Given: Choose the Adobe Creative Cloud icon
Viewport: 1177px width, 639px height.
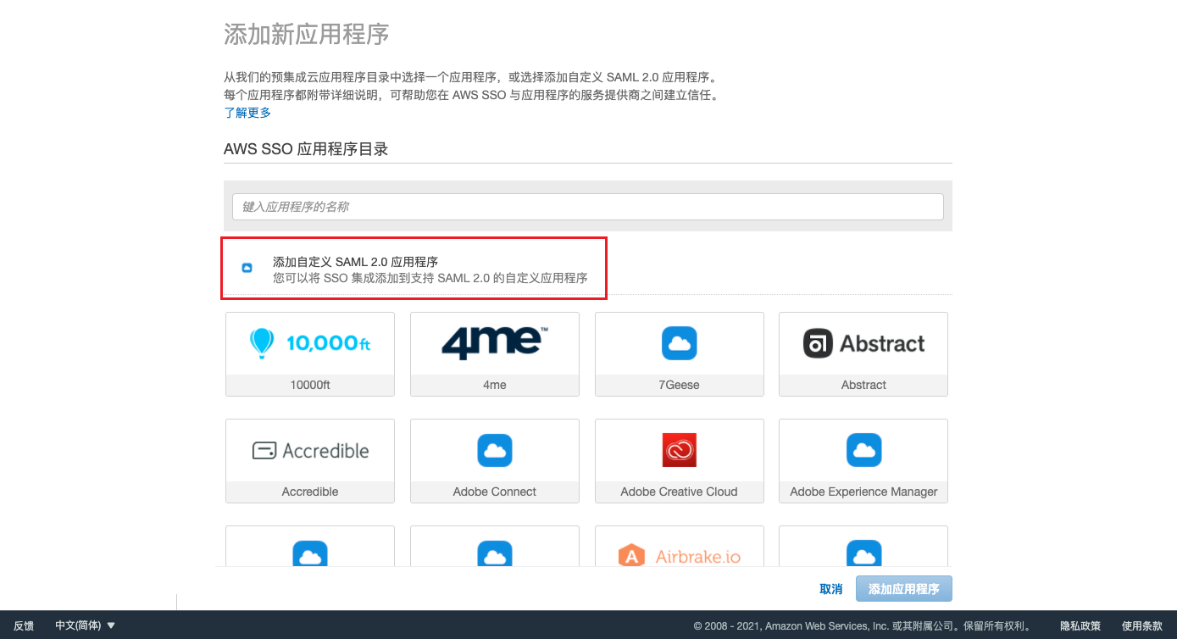Looking at the screenshot, I should tap(679, 450).
